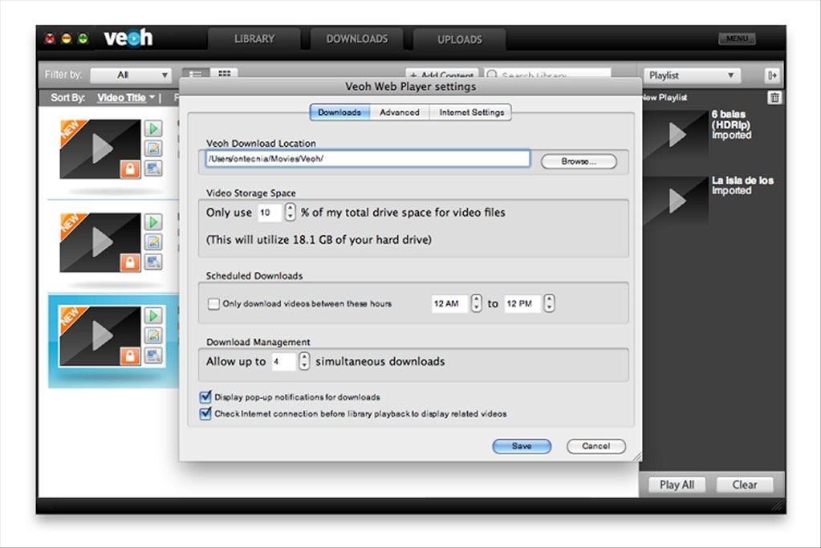
Task: Play the top video in the library list
Action: pos(153,128)
